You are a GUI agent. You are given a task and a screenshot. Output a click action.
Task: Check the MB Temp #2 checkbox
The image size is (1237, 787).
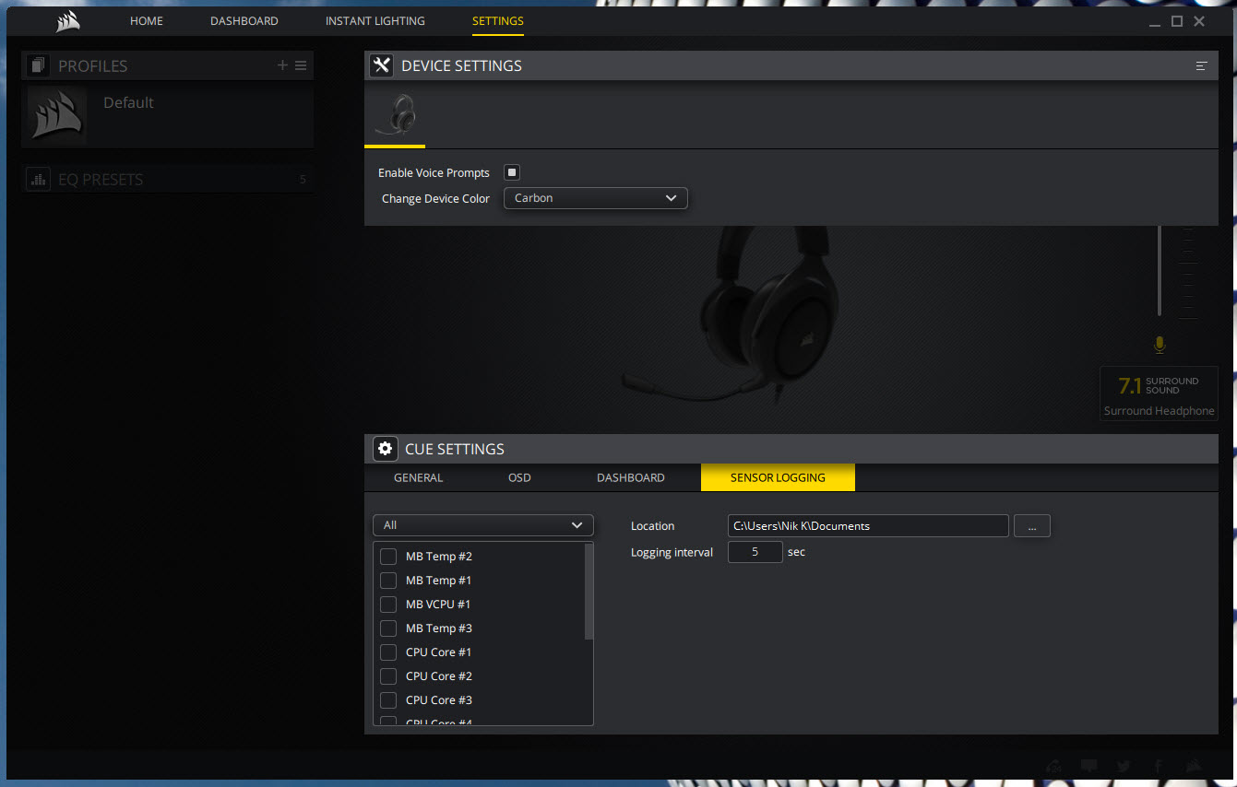[x=388, y=557]
